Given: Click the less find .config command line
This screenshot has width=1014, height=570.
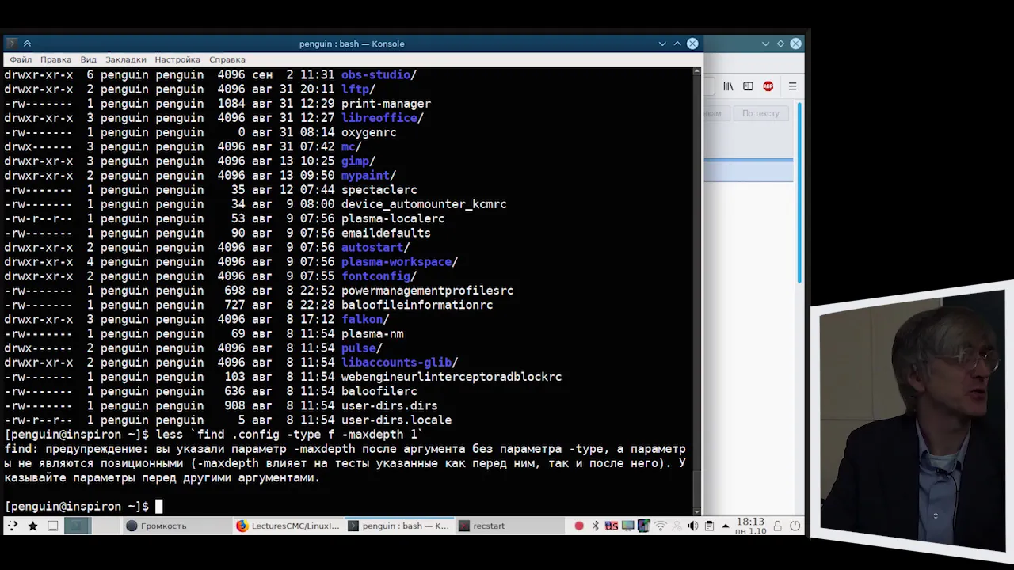Looking at the screenshot, I should [x=290, y=435].
